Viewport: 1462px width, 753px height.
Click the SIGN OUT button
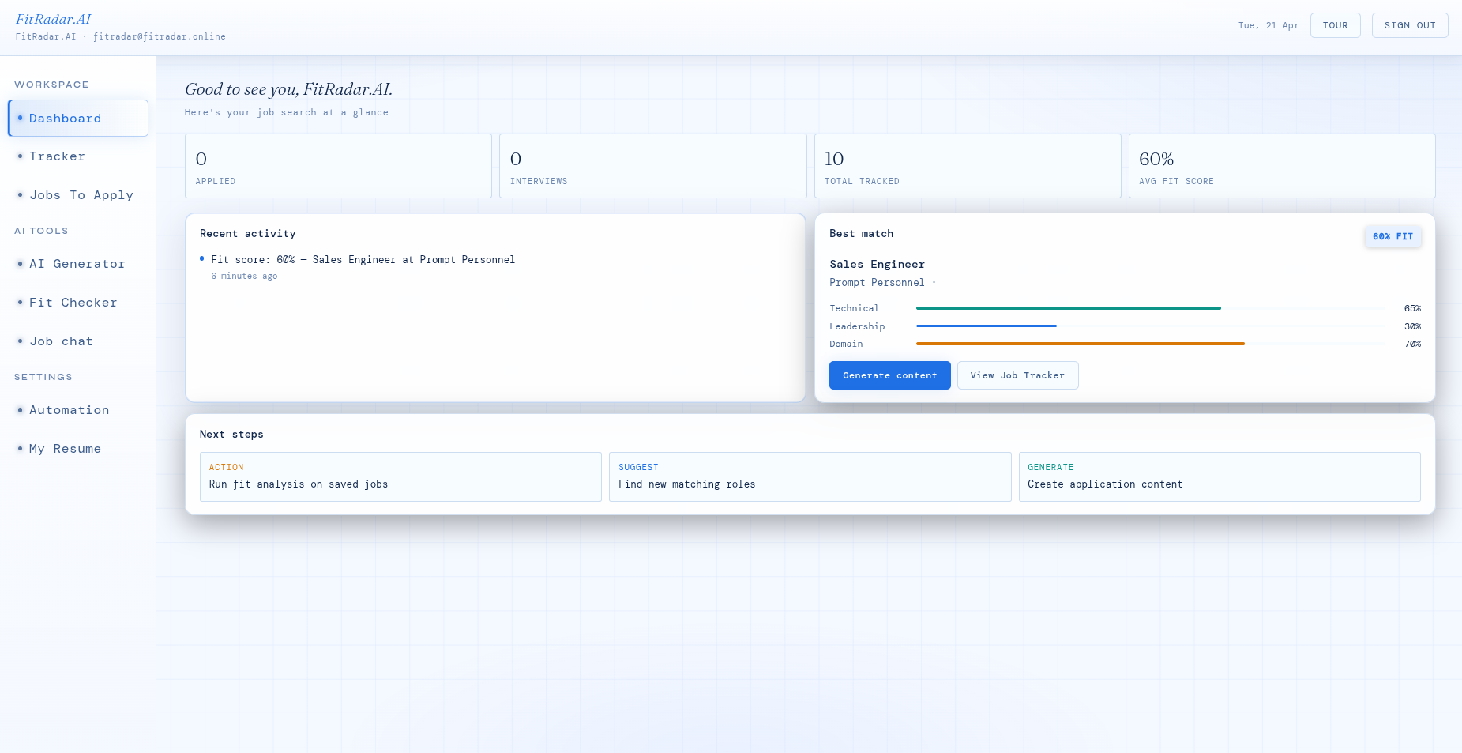pyautogui.click(x=1410, y=25)
